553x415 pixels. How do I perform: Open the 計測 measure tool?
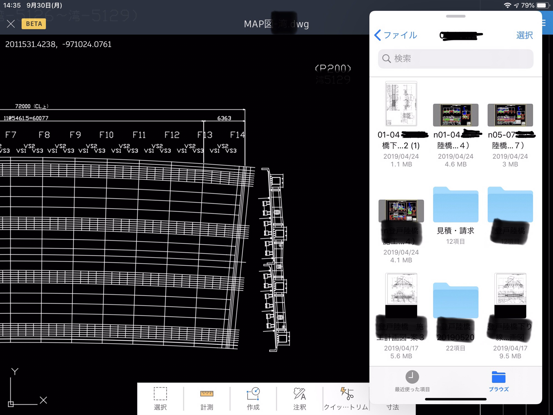point(207,398)
